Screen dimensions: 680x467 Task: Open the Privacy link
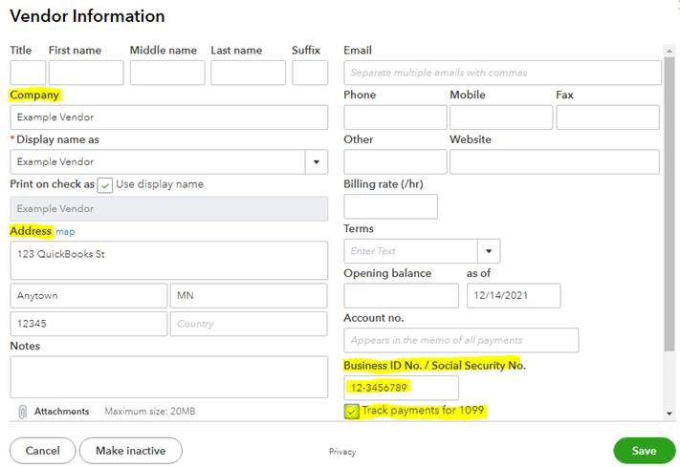click(342, 452)
